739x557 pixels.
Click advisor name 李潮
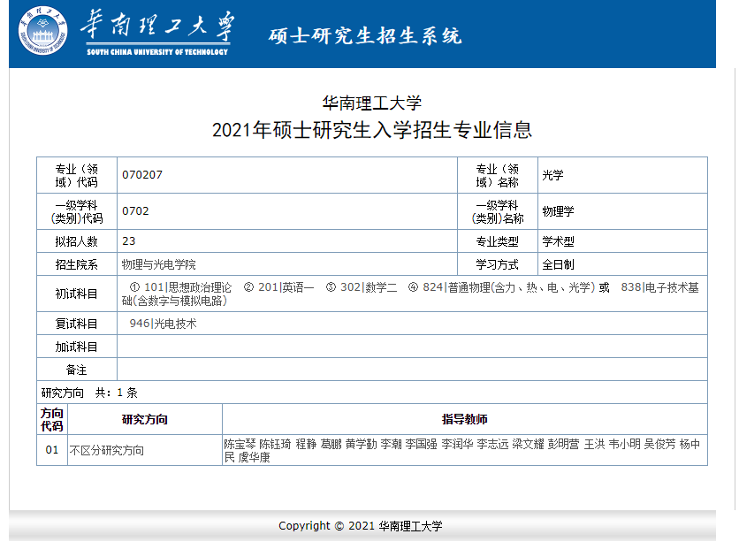(391, 444)
